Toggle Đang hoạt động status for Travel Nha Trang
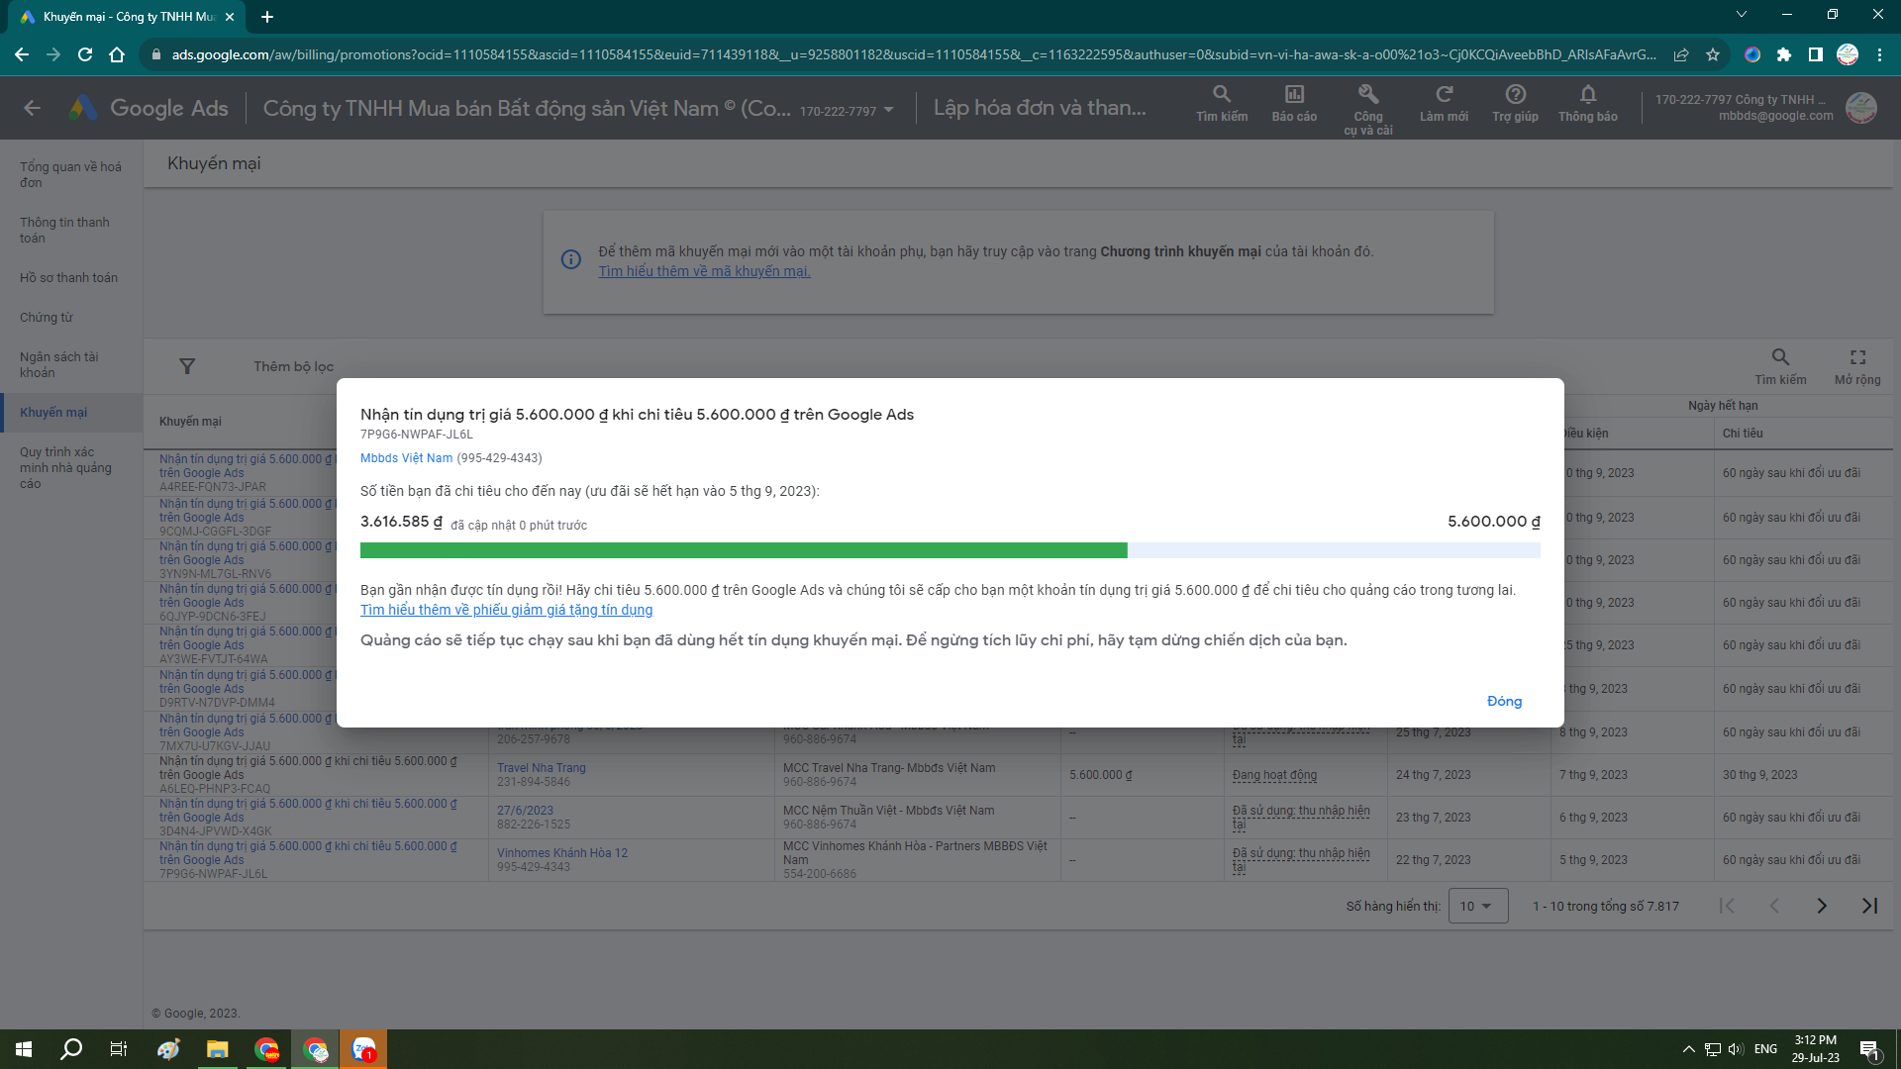 [x=1275, y=774]
